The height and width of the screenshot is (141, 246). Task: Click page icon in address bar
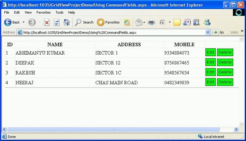[x=20, y=32]
